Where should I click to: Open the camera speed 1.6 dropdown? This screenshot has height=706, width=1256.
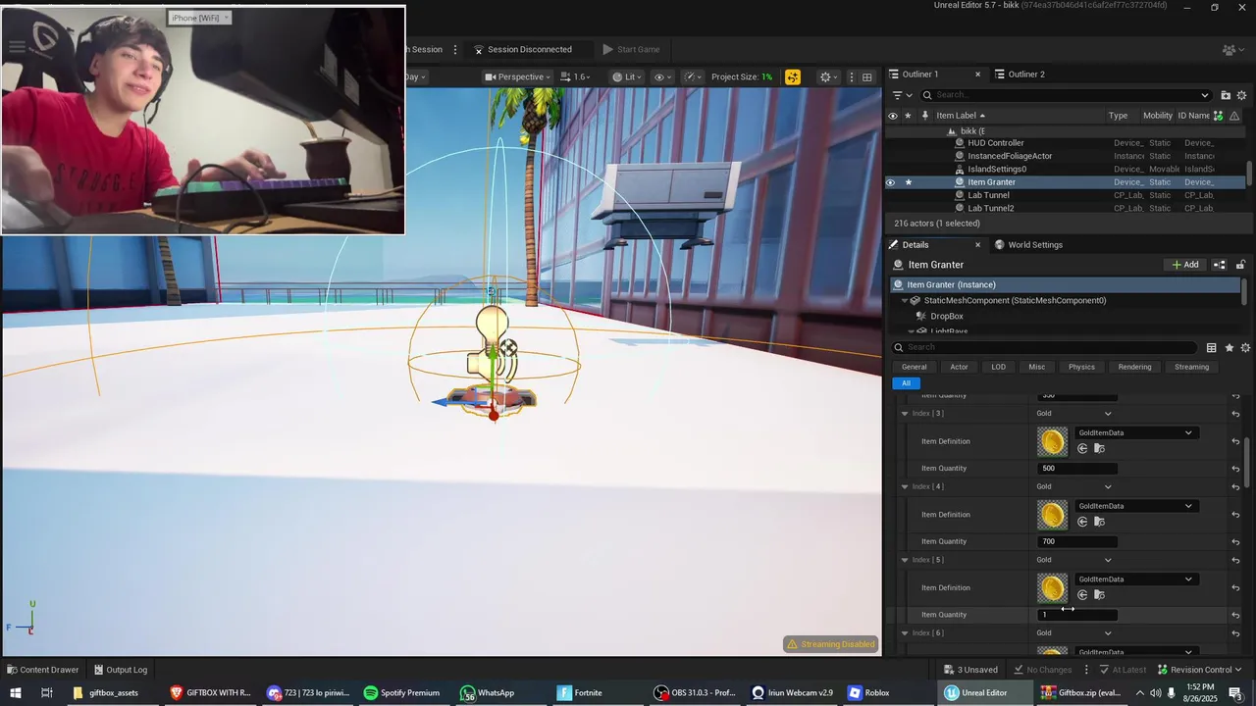(576, 76)
